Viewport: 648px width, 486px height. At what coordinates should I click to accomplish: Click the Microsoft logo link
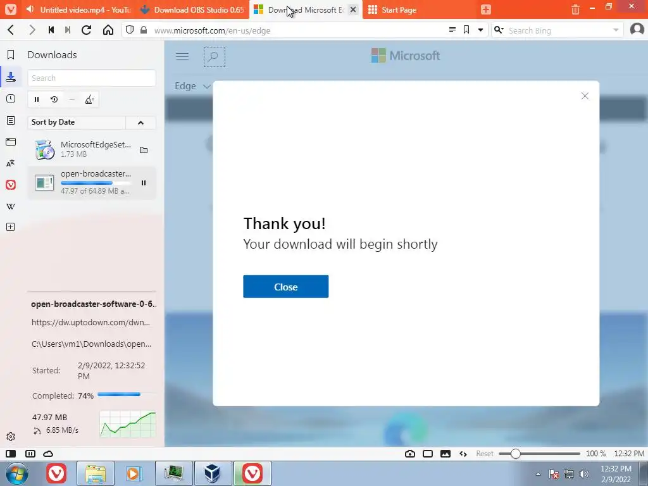[406, 56]
